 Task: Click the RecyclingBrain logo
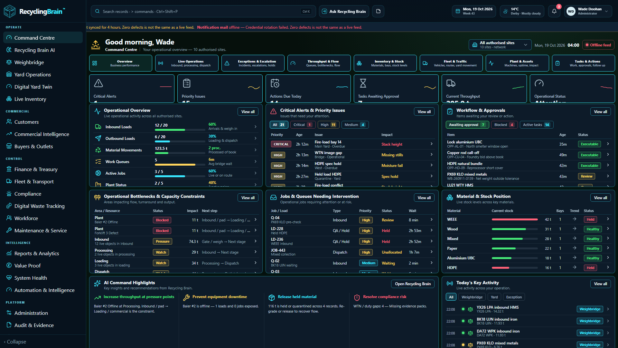[x=34, y=11]
